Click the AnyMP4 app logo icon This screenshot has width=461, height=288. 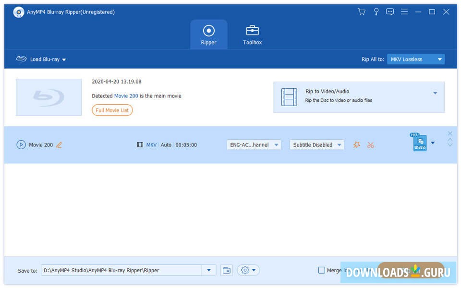[x=19, y=12]
